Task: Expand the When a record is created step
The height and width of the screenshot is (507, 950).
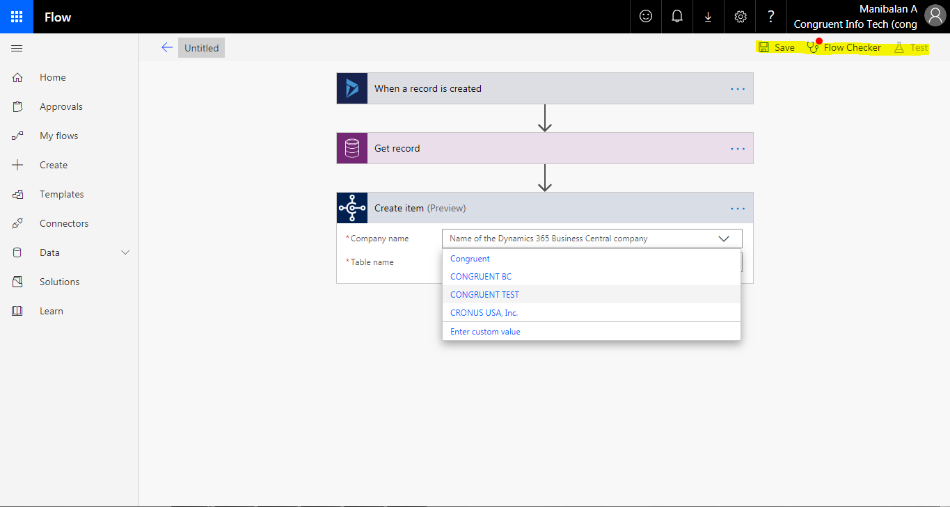Action: click(x=545, y=88)
